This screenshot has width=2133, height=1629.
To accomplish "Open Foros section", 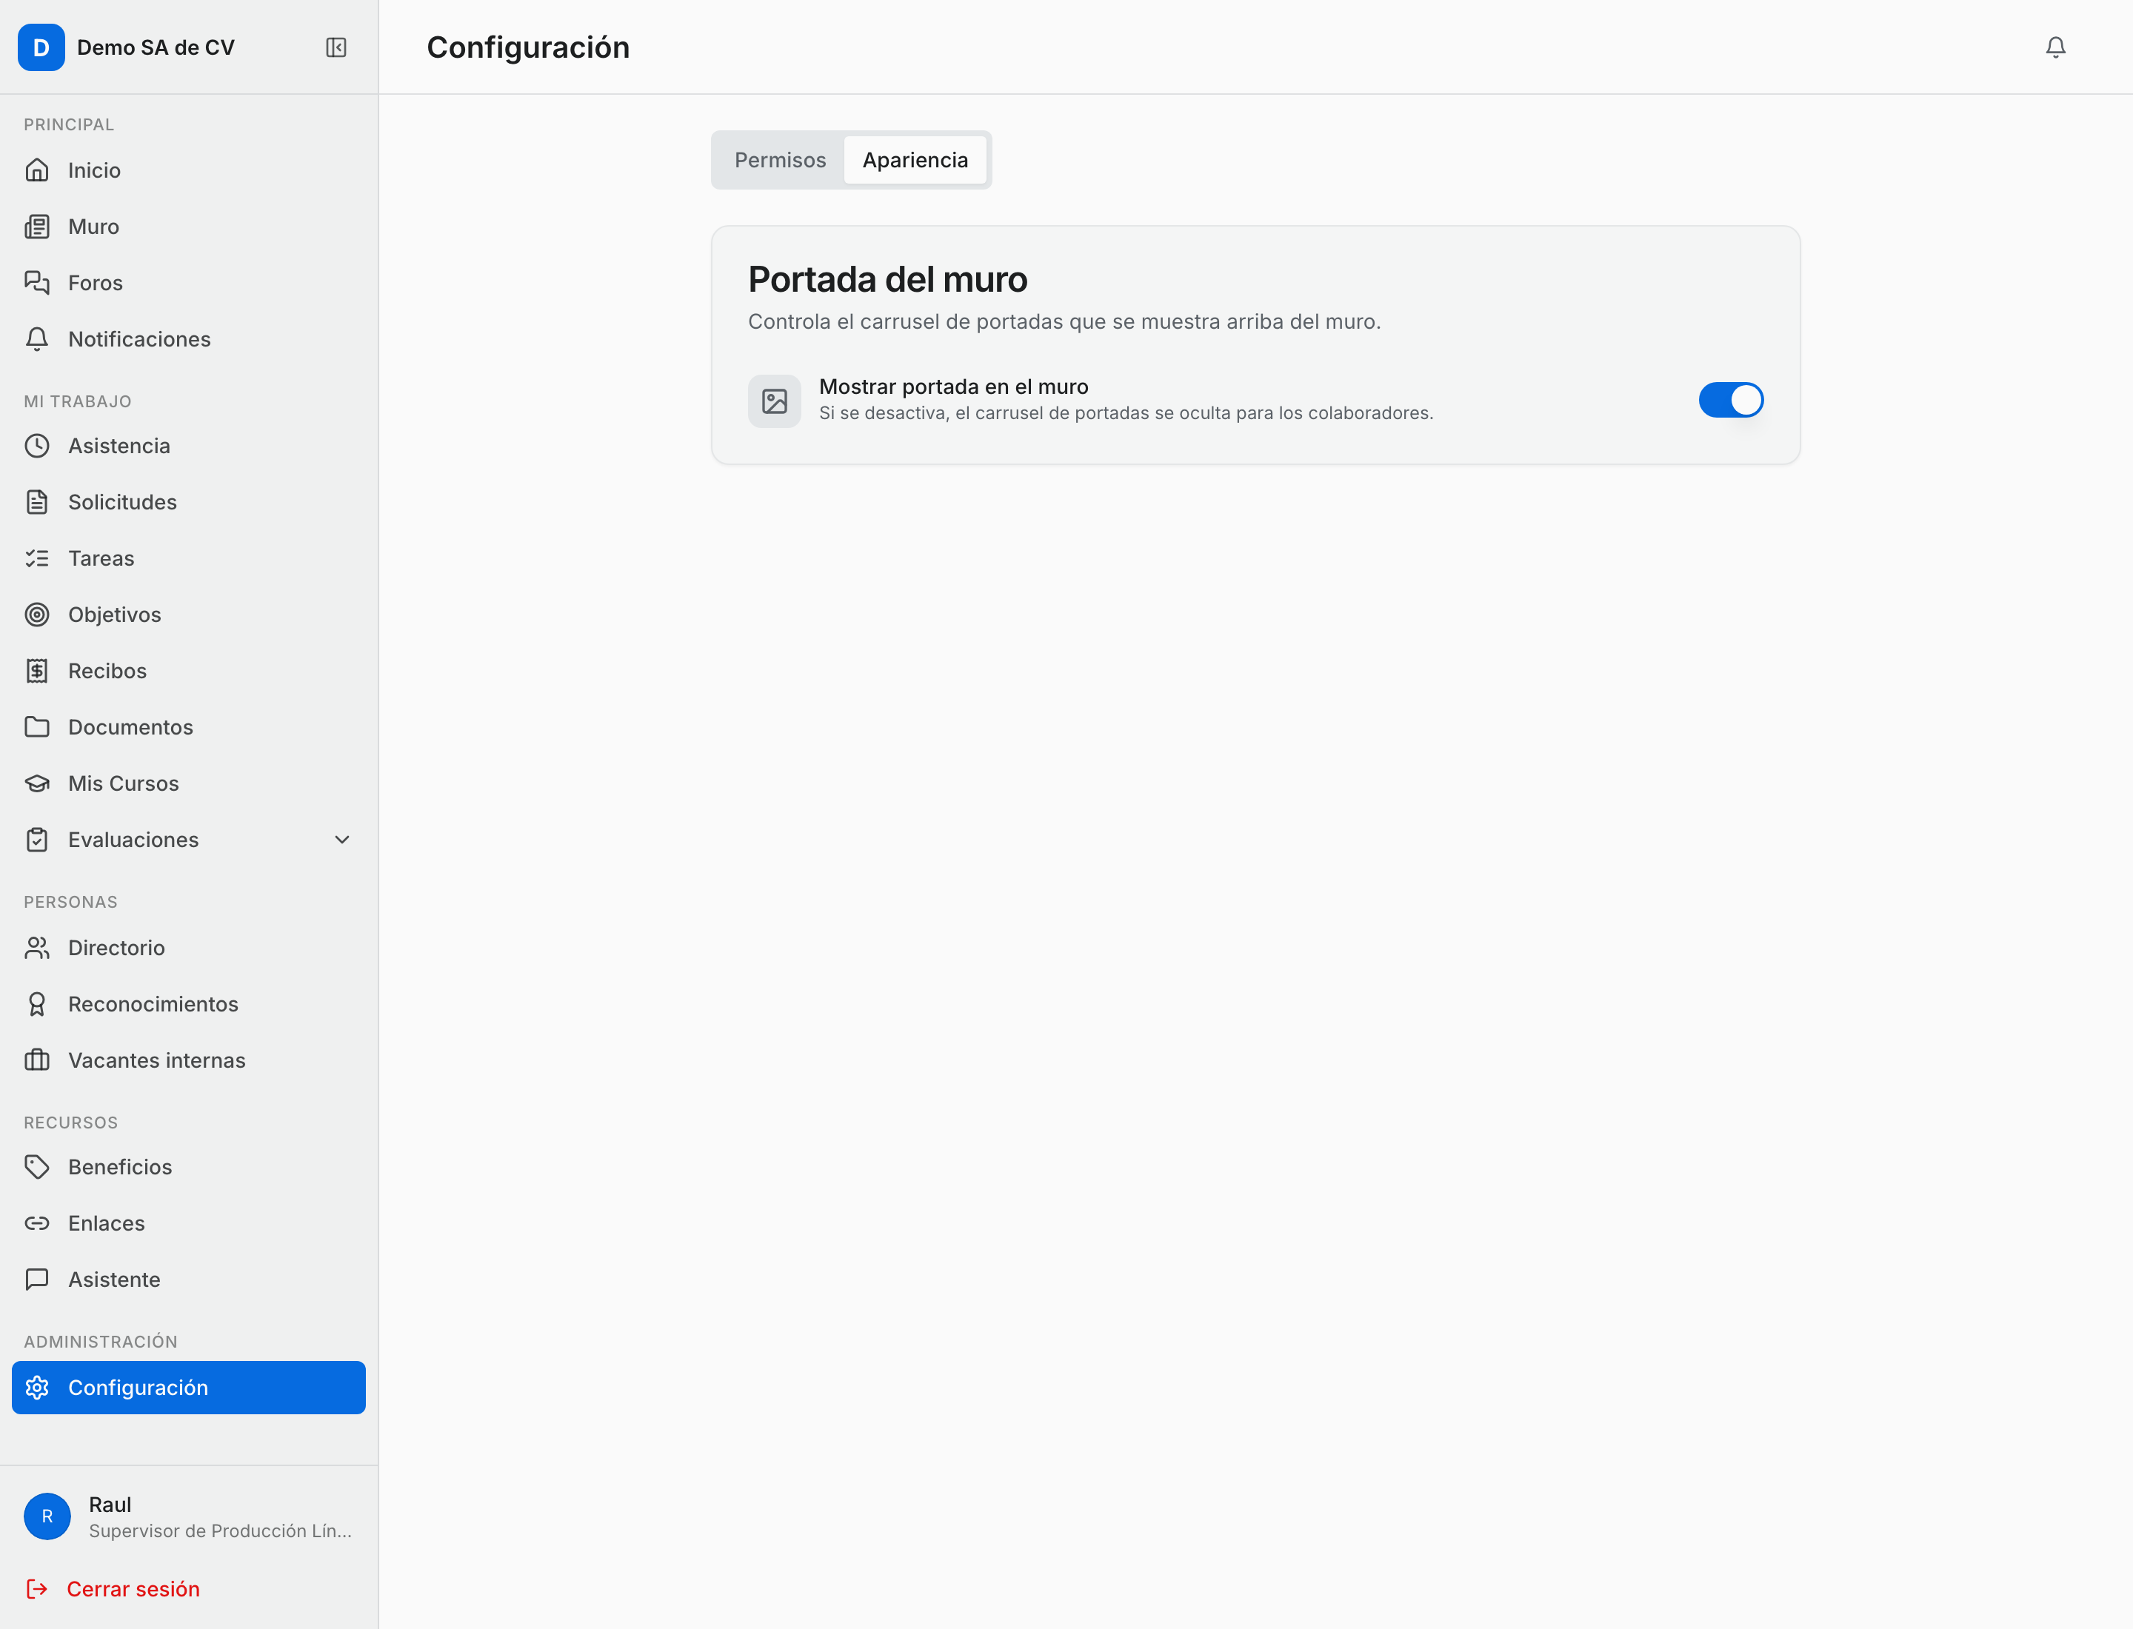I will click(x=188, y=283).
